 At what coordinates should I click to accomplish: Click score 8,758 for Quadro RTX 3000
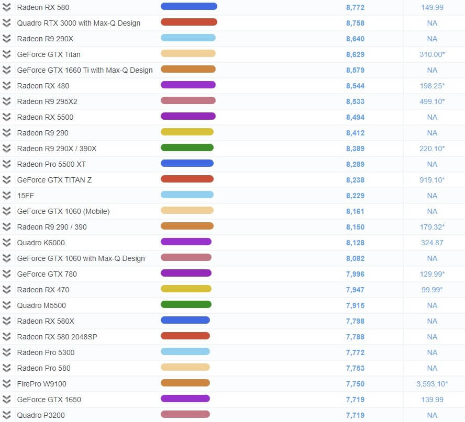click(355, 23)
